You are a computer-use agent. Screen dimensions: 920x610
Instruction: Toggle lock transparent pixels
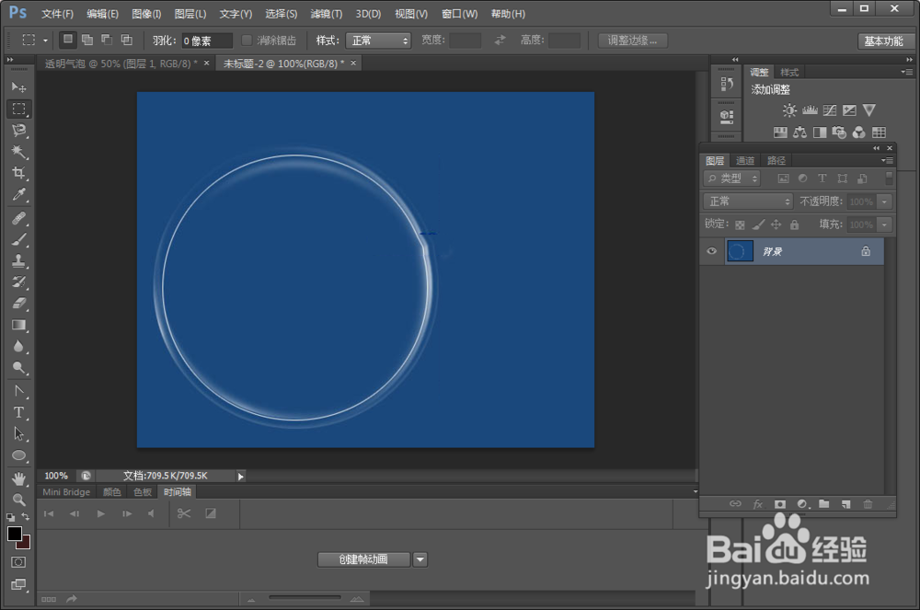pyautogui.click(x=740, y=224)
